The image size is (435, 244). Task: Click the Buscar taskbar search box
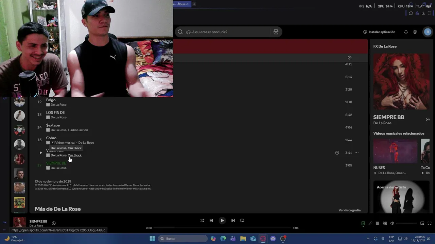[183, 239]
